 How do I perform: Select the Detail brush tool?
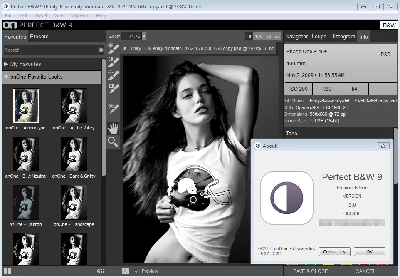point(113,75)
